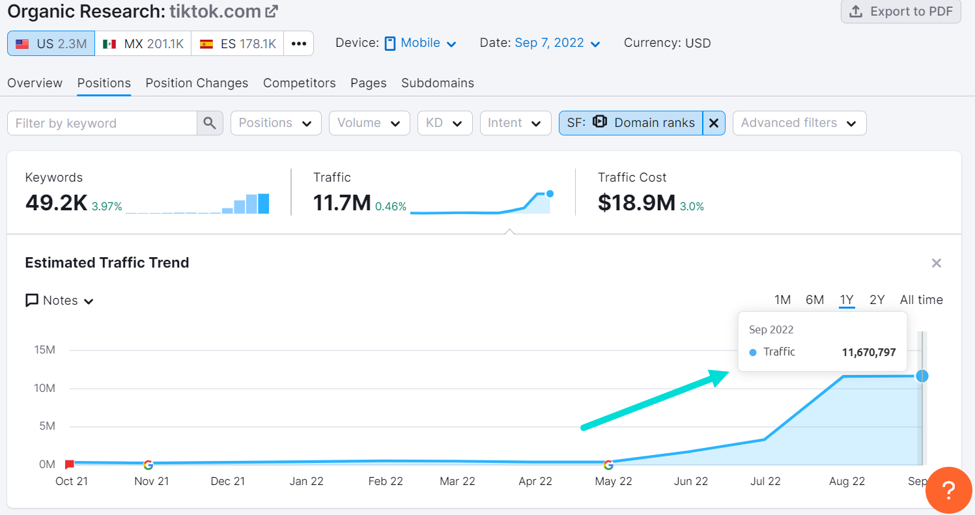Image resolution: width=975 pixels, height=515 pixels.
Task: Switch to the Subdomains tab
Action: (438, 83)
